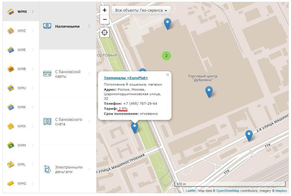
Task: Expand the WMR wallet chevron
Action: pos(33,12)
